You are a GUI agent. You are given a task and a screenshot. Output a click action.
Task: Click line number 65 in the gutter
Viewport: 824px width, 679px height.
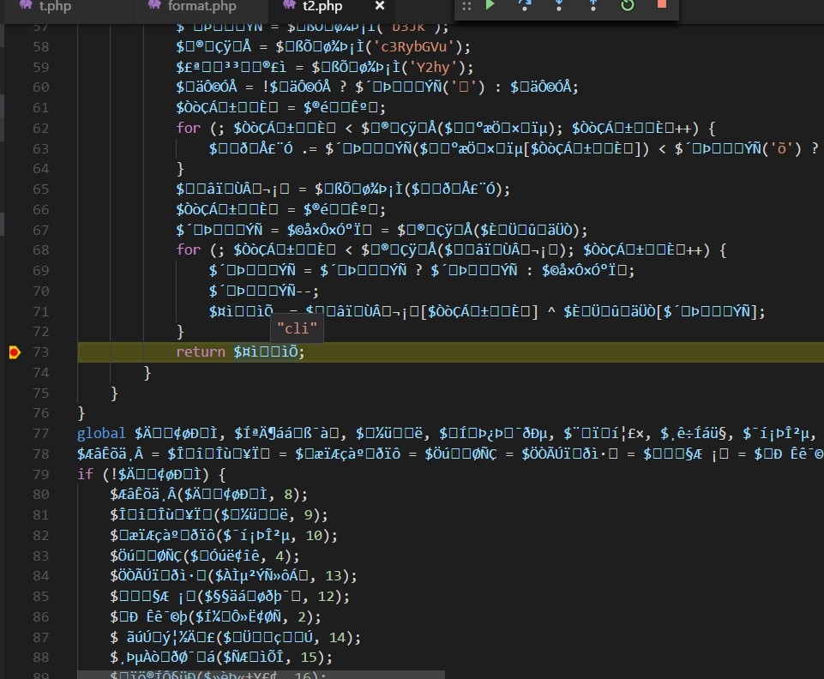click(x=40, y=189)
